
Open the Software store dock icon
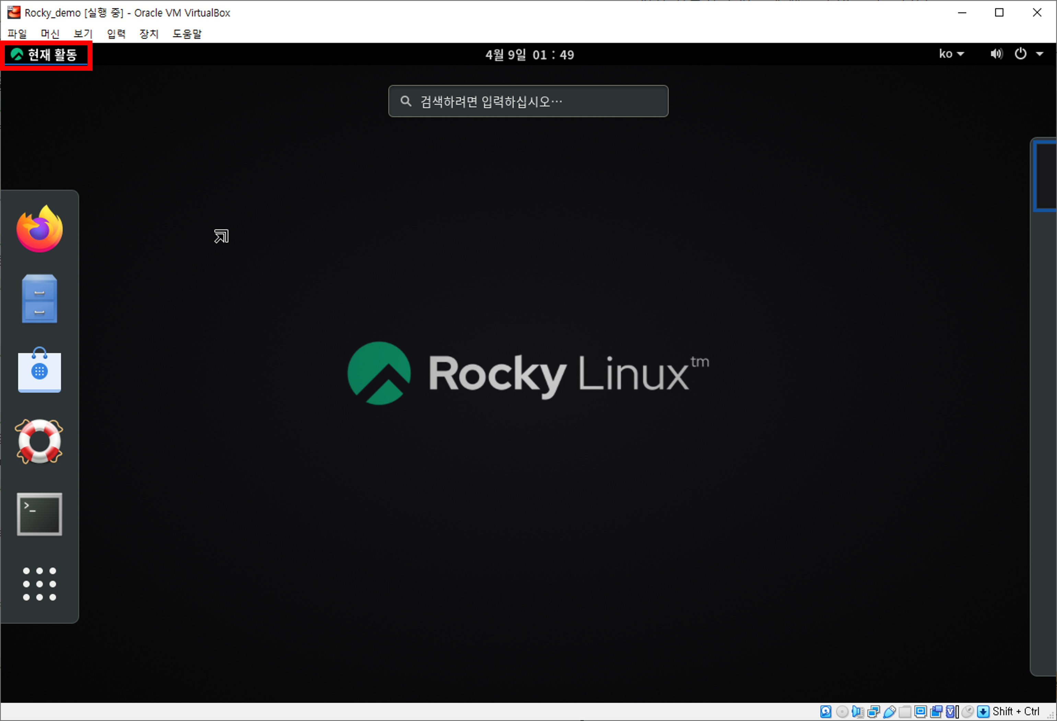click(x=39, y=370)
